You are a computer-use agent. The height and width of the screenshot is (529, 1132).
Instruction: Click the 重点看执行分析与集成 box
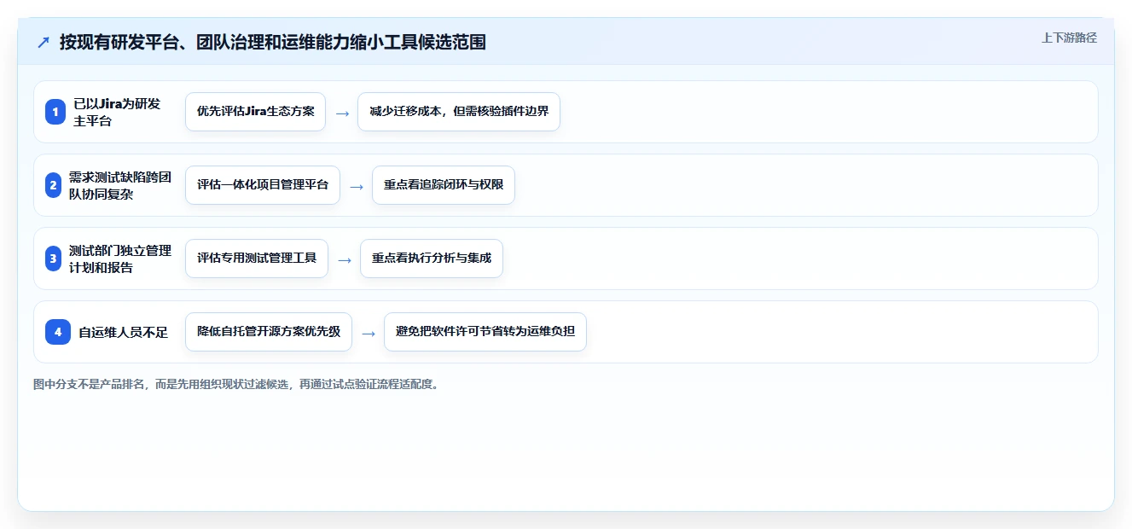tap(432, 259)
